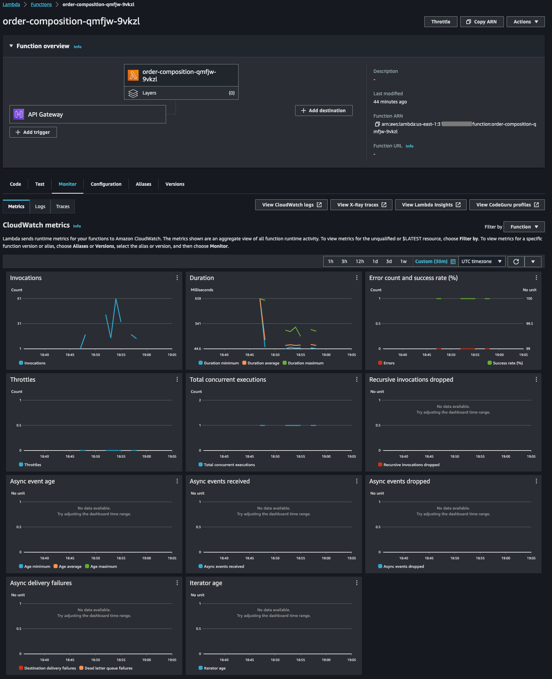Open the Duration widget three-dot menu

click(x=356, y=278)
